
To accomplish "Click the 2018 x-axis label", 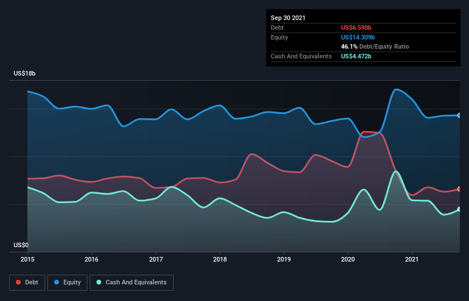I will click(220, 259).
